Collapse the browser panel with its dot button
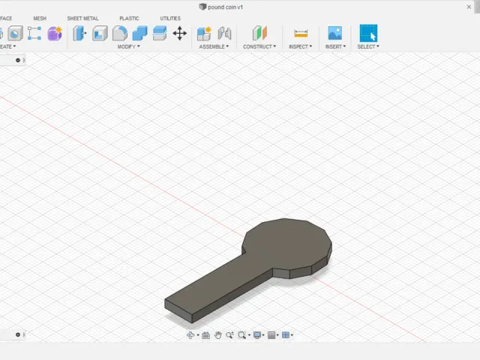Viewport: 480px width, 360px height. (18, 60)
